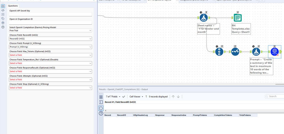Click the '0 records displayed' text
The image size is (284, 134).
point(158,97)
